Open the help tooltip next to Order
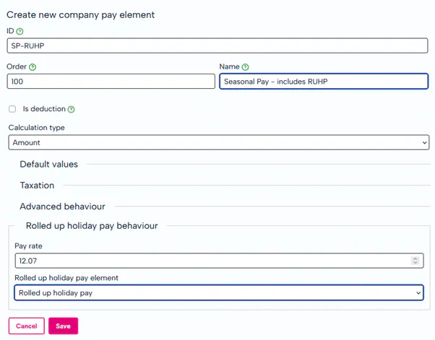The image size is (435, 340). (33, 67)
